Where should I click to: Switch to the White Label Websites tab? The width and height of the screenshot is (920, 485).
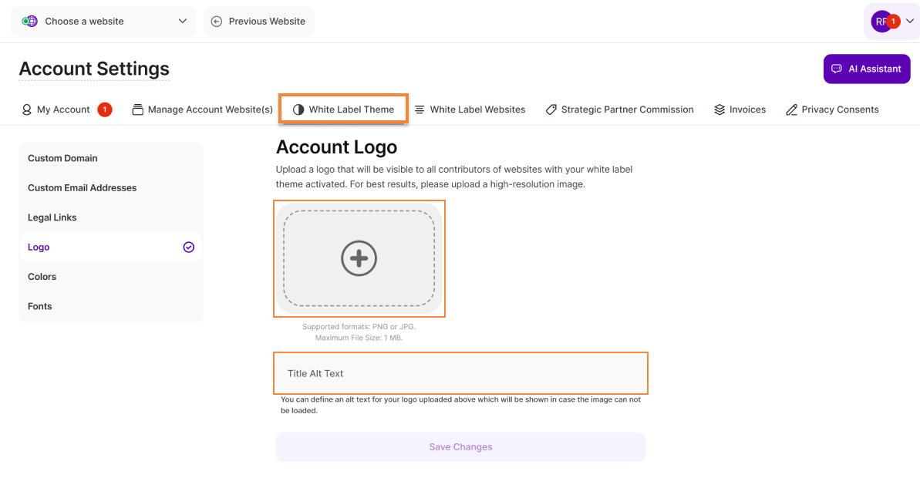(470, 109)
